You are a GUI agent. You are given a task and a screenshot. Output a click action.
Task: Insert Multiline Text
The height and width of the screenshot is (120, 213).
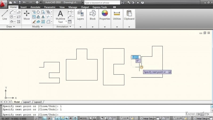[60, 17]
